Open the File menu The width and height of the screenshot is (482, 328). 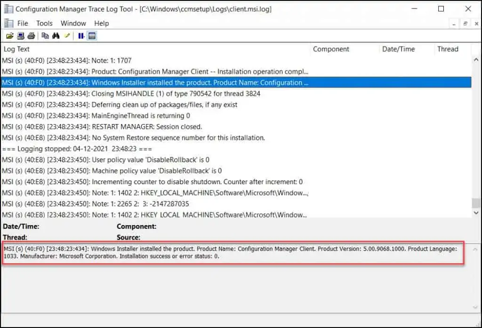[x=23, y=23]
